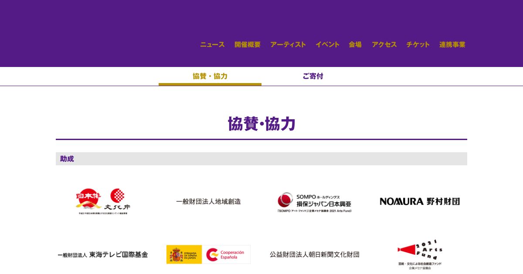Click the 日本博 文化庁 logo
The image size is (523, 274).
click(x=103, y=202)
